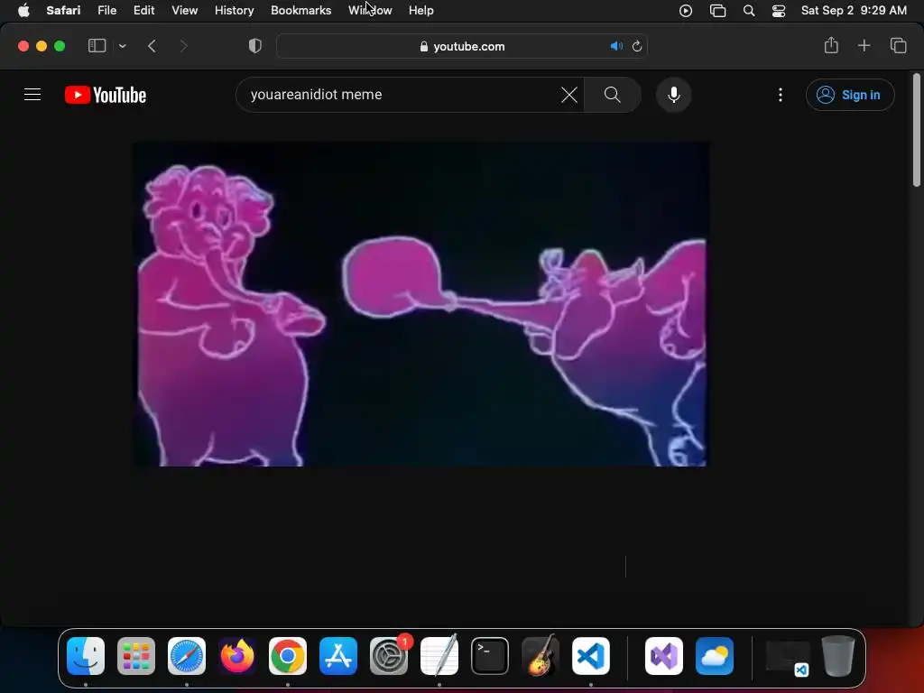Screen dimensions: 924x693
Task: Open System Settings from the Dock
Action: click(x=389, y=656)
